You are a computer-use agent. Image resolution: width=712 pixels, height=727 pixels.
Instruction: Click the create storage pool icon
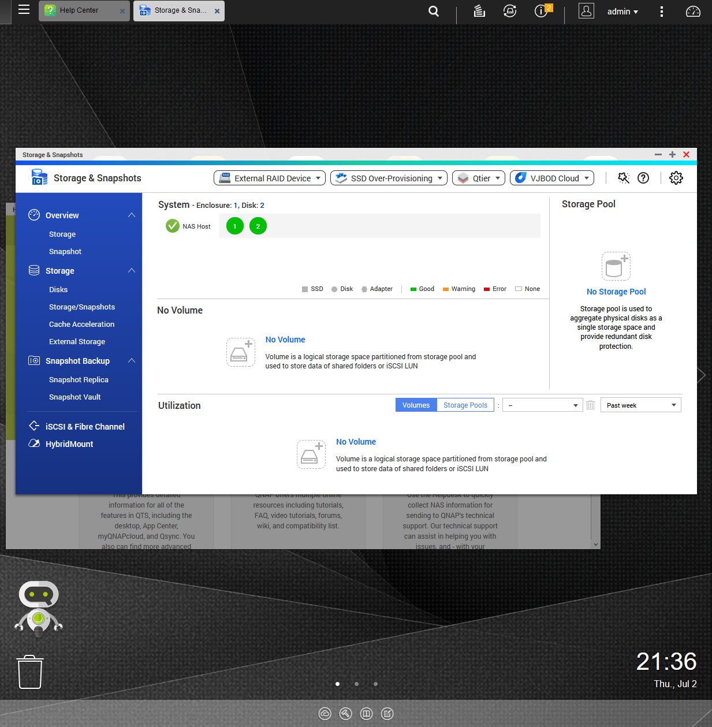pos(616,266)
